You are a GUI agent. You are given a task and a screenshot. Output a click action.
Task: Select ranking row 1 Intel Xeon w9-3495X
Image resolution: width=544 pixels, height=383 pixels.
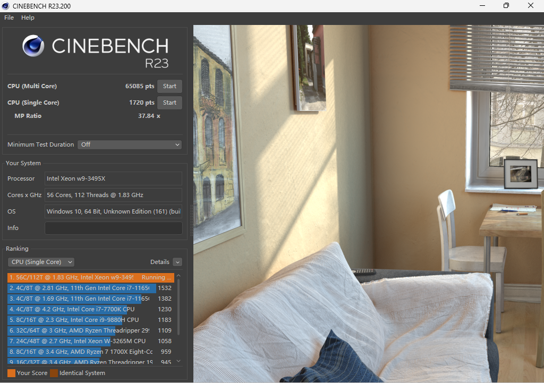[x=91, y=277]
